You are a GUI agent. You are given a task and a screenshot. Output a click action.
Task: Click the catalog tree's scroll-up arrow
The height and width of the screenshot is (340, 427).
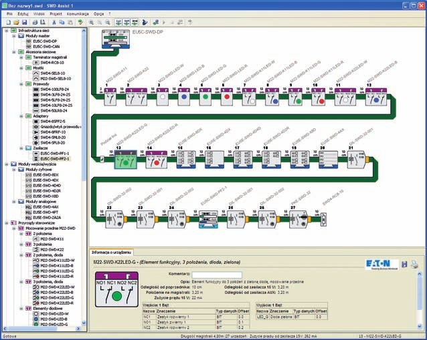click(84, 31)
